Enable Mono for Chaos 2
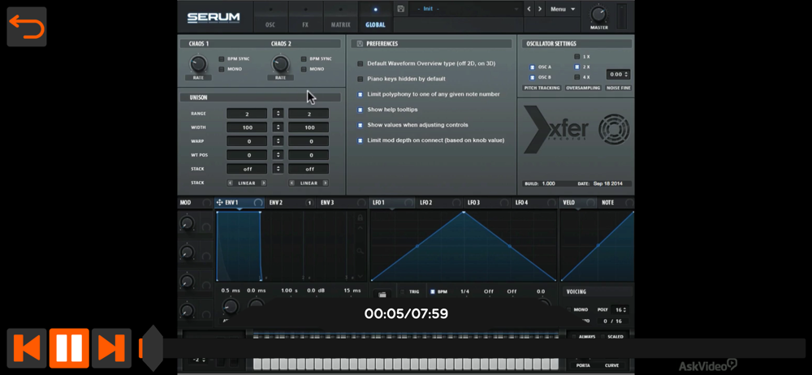Image resolution: width=812 pixels, height=375 pixels. point(304,69)
